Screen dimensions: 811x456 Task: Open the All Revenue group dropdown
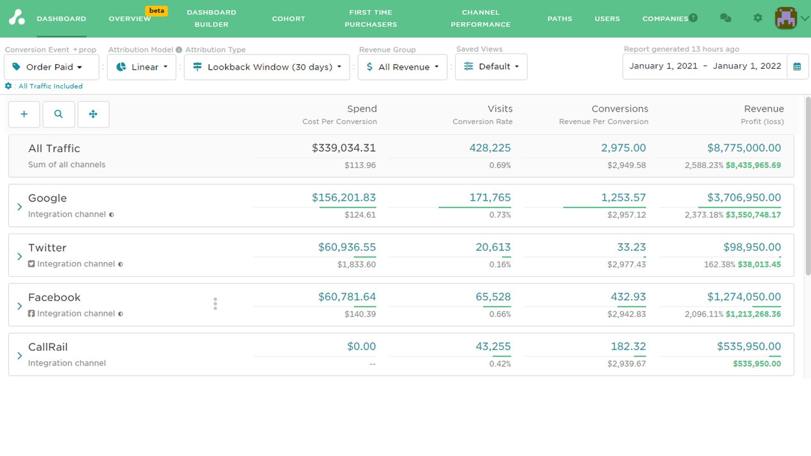tap(402, 67)
